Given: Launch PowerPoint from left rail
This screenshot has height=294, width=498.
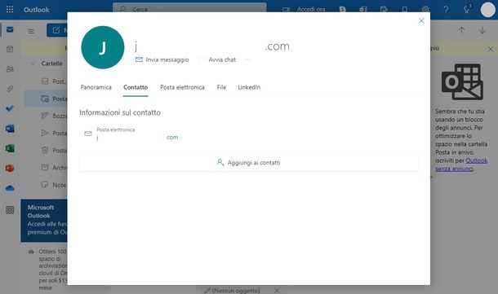Looking at the screenshot, I should 10,168.
